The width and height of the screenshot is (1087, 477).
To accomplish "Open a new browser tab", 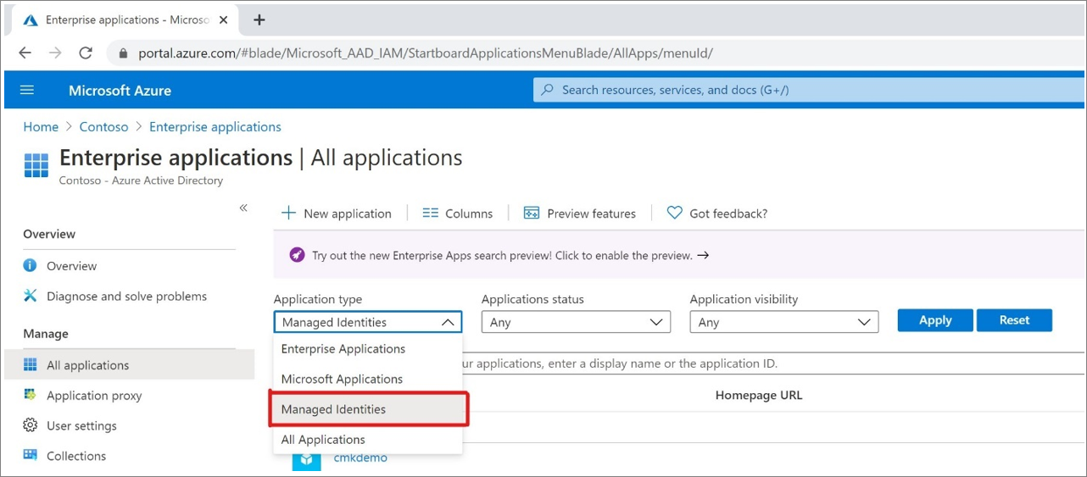I will pos(259,19).
